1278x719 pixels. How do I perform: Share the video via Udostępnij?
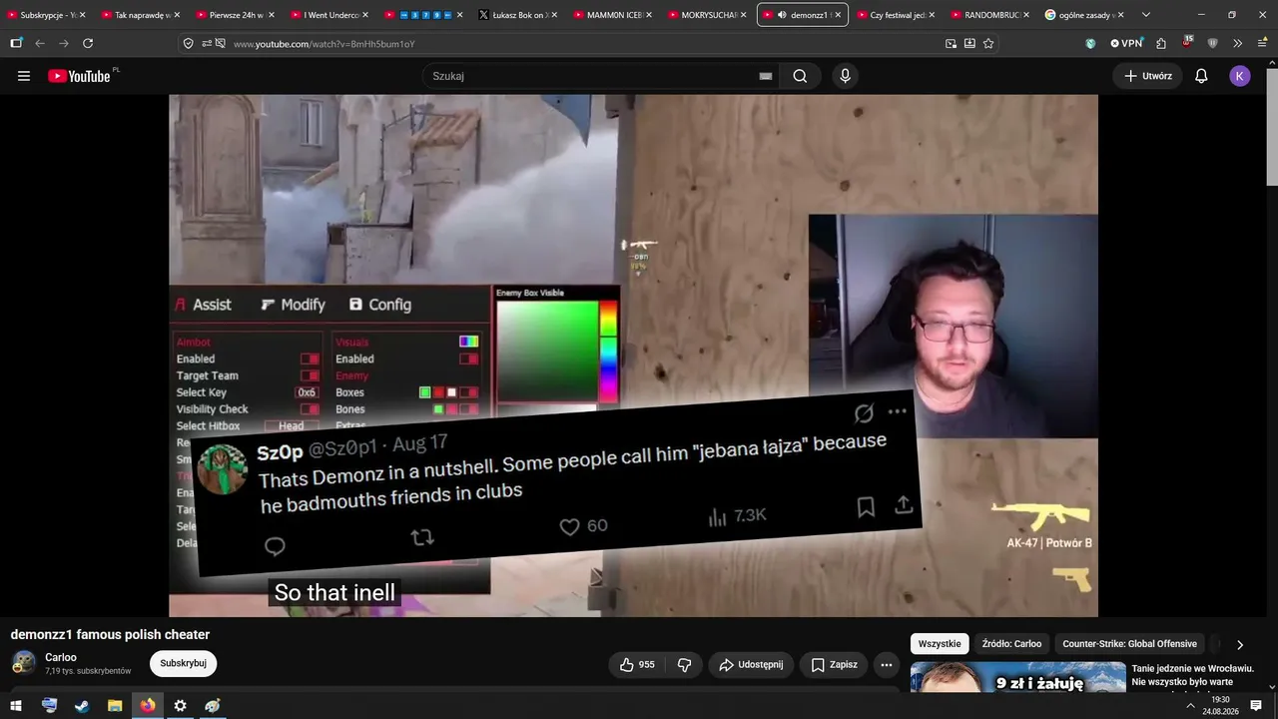[751, 664]
